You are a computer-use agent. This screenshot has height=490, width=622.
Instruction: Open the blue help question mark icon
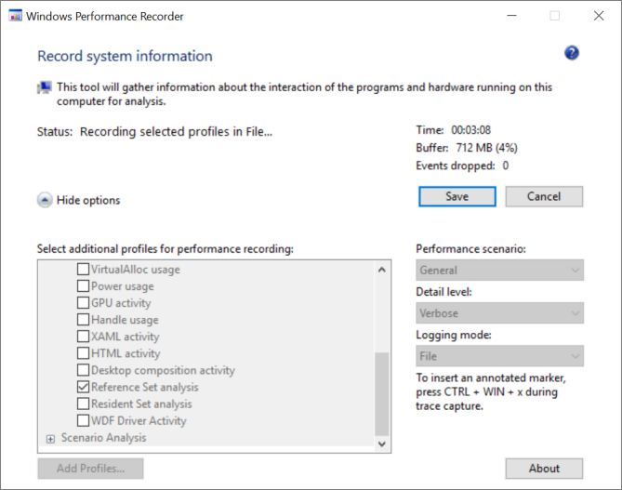[x=572, y=53]
